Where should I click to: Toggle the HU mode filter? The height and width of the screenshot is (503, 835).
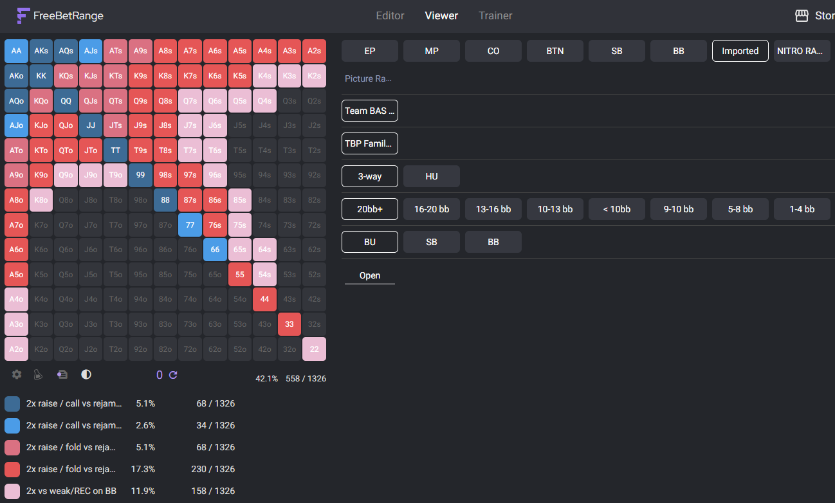point(431,176)
